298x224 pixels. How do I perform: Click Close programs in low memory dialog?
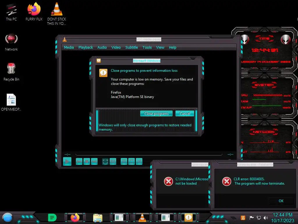(x=156, y=113)
